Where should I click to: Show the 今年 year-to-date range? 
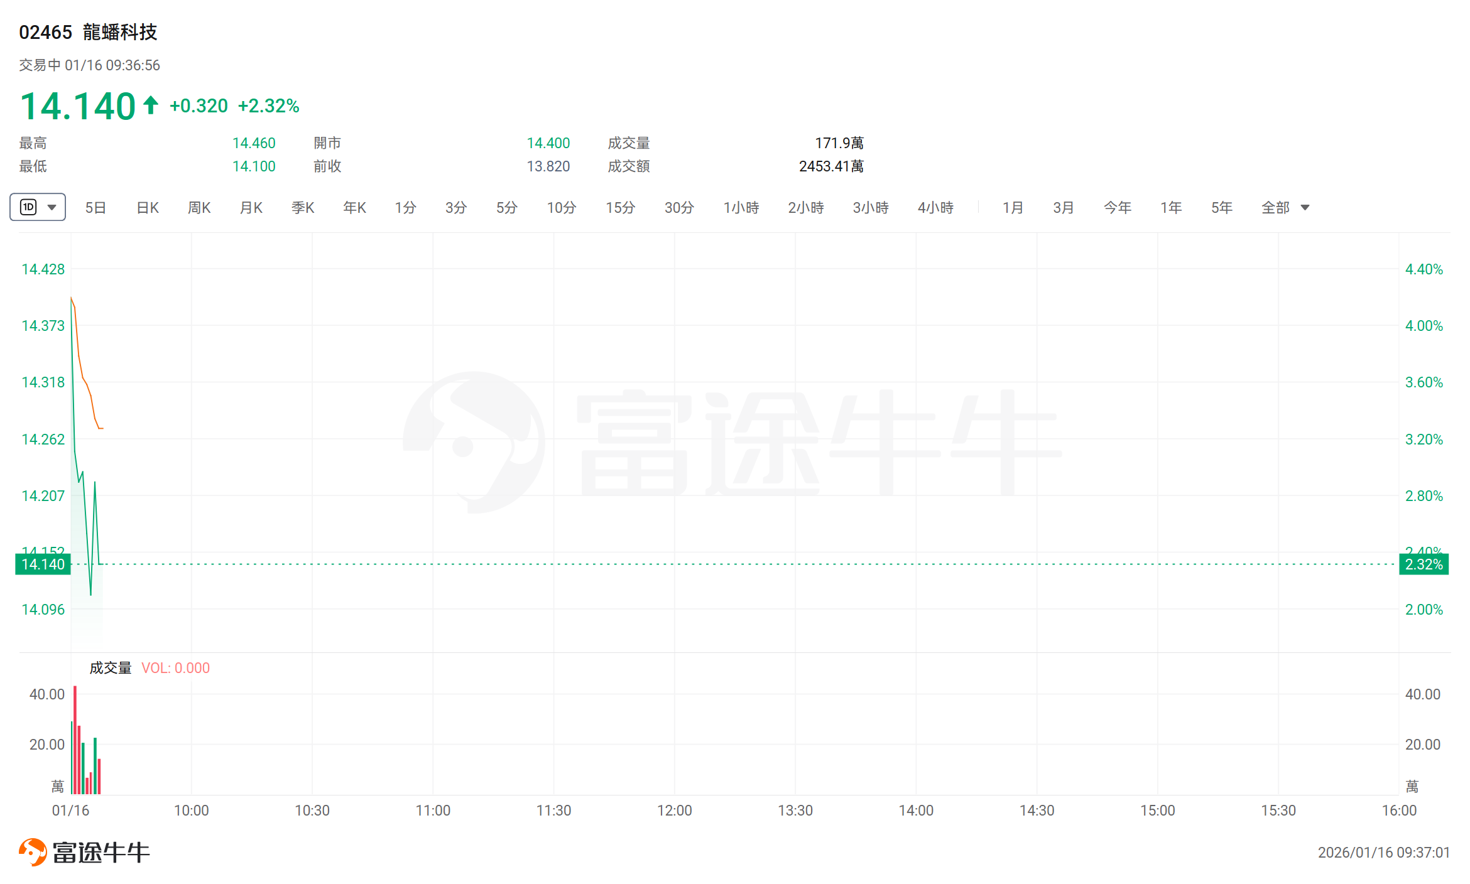coord(1117,207)
